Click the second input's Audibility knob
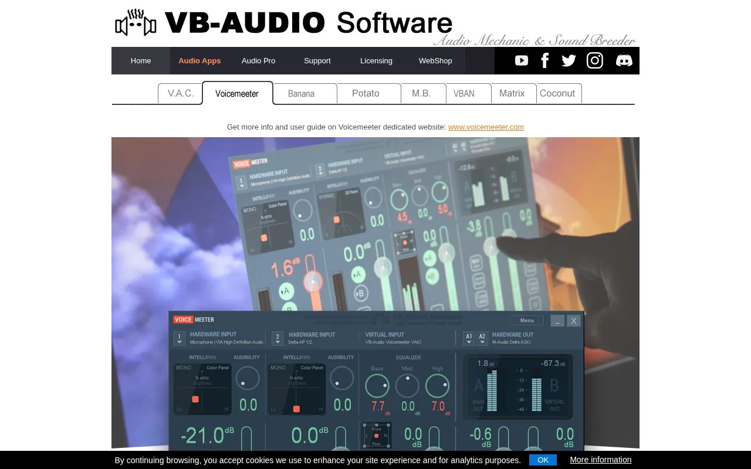751x469 pixels. [341, 379]
